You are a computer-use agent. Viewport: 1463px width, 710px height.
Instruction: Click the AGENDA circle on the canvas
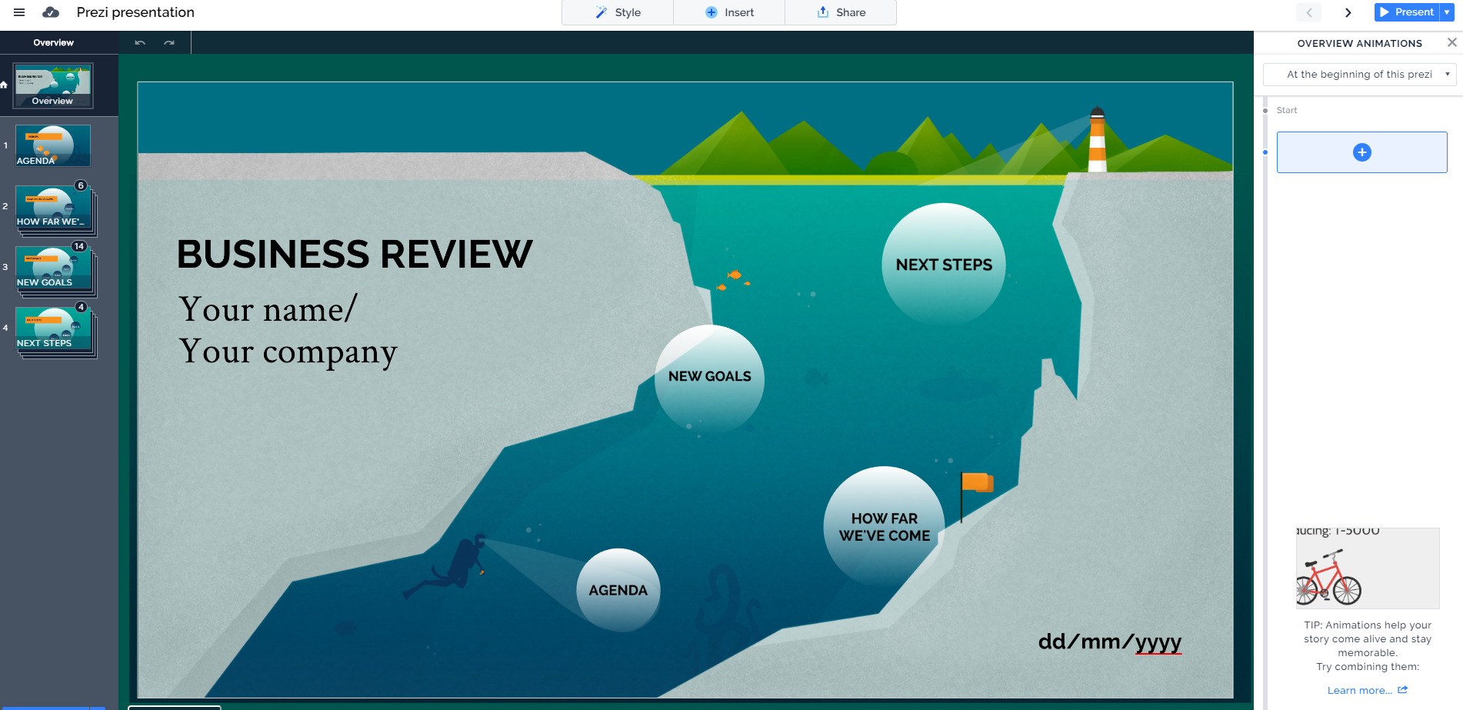[618, 590]
